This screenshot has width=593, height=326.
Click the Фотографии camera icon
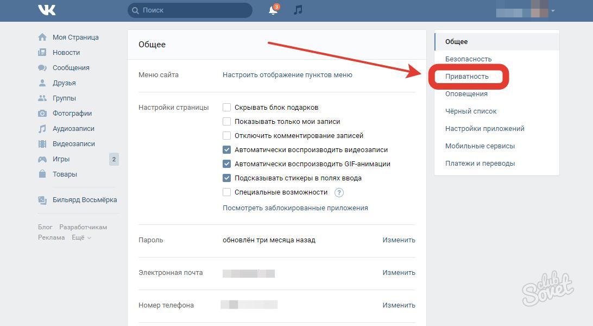point(42,114)
